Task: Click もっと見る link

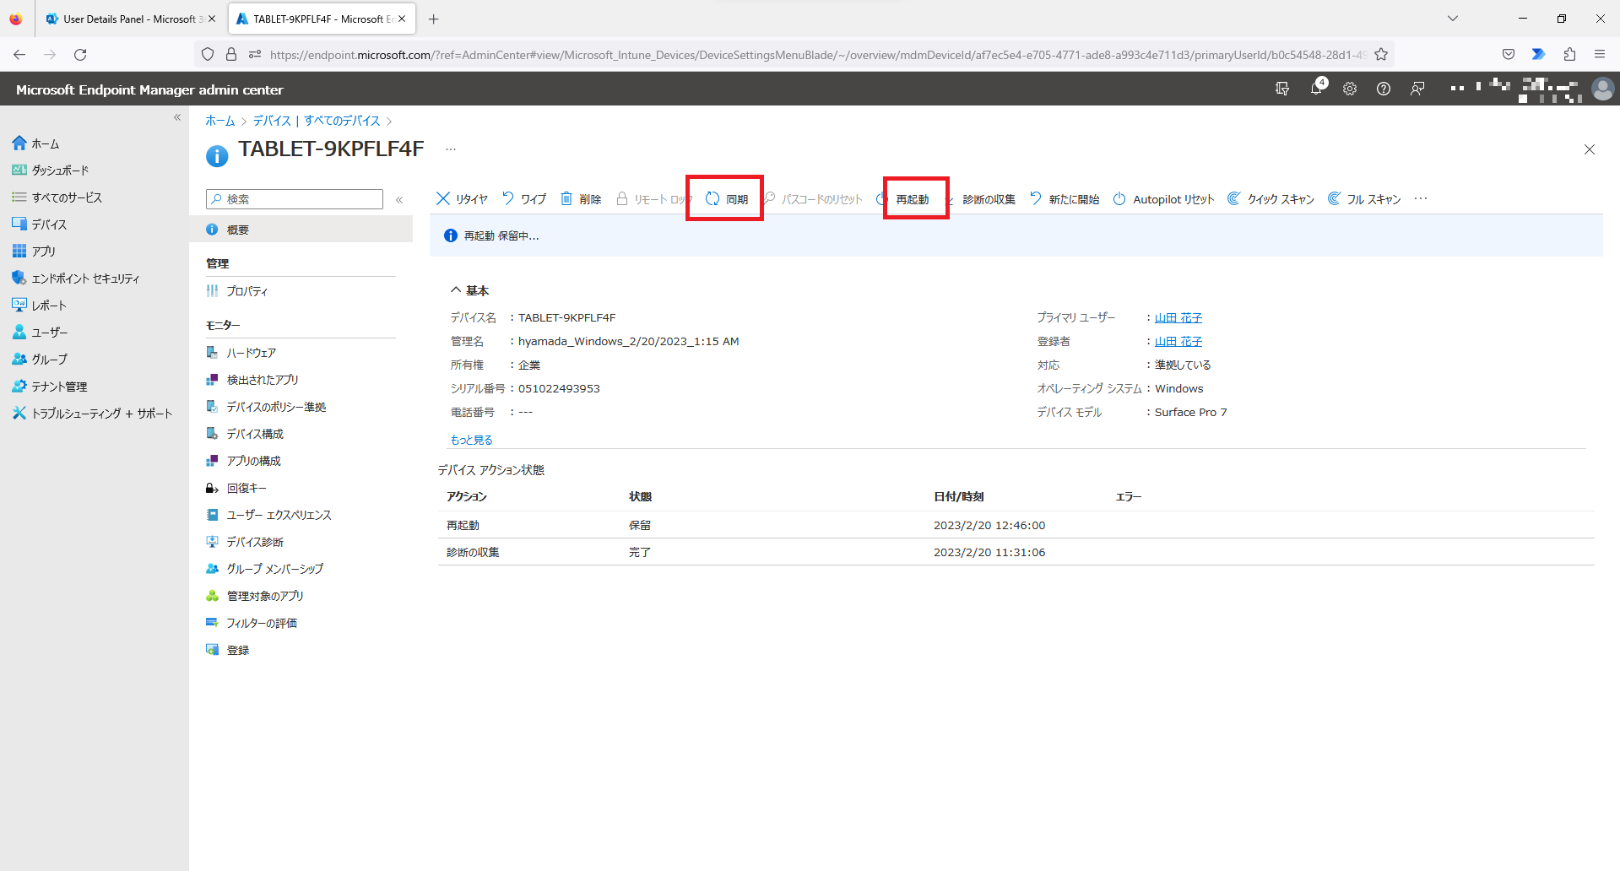Action: point(471,440)
